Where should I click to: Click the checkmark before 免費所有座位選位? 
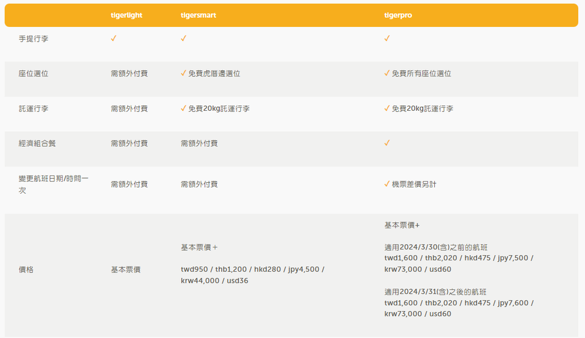click(387, 73)
